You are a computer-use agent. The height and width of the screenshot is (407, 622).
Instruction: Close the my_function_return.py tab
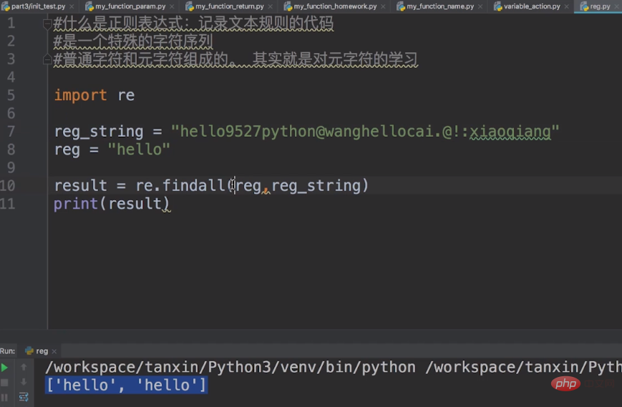tap(270, 6)
